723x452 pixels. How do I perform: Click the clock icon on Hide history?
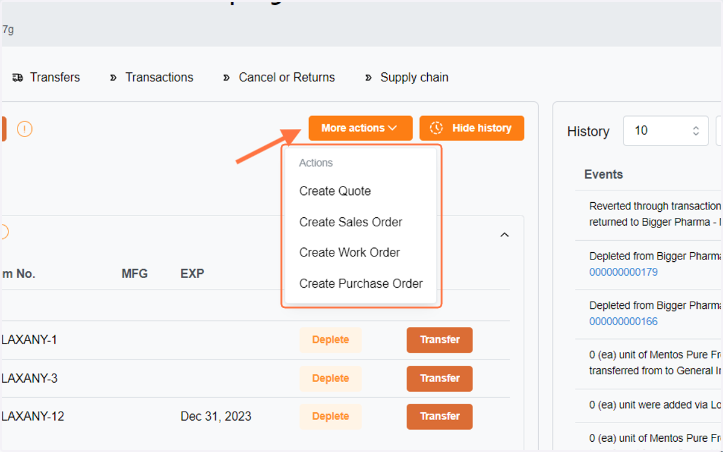(x=436, y=128)
